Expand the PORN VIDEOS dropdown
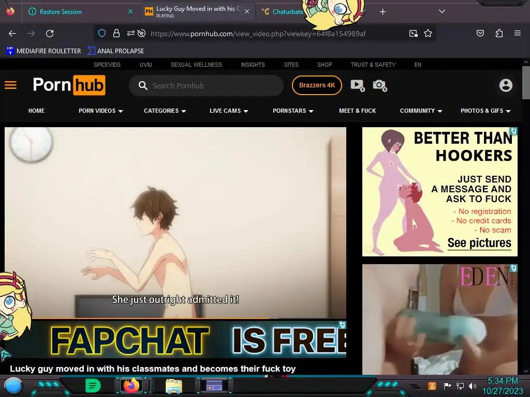Viewport: 530px width, 397px height. coord(101,111)
